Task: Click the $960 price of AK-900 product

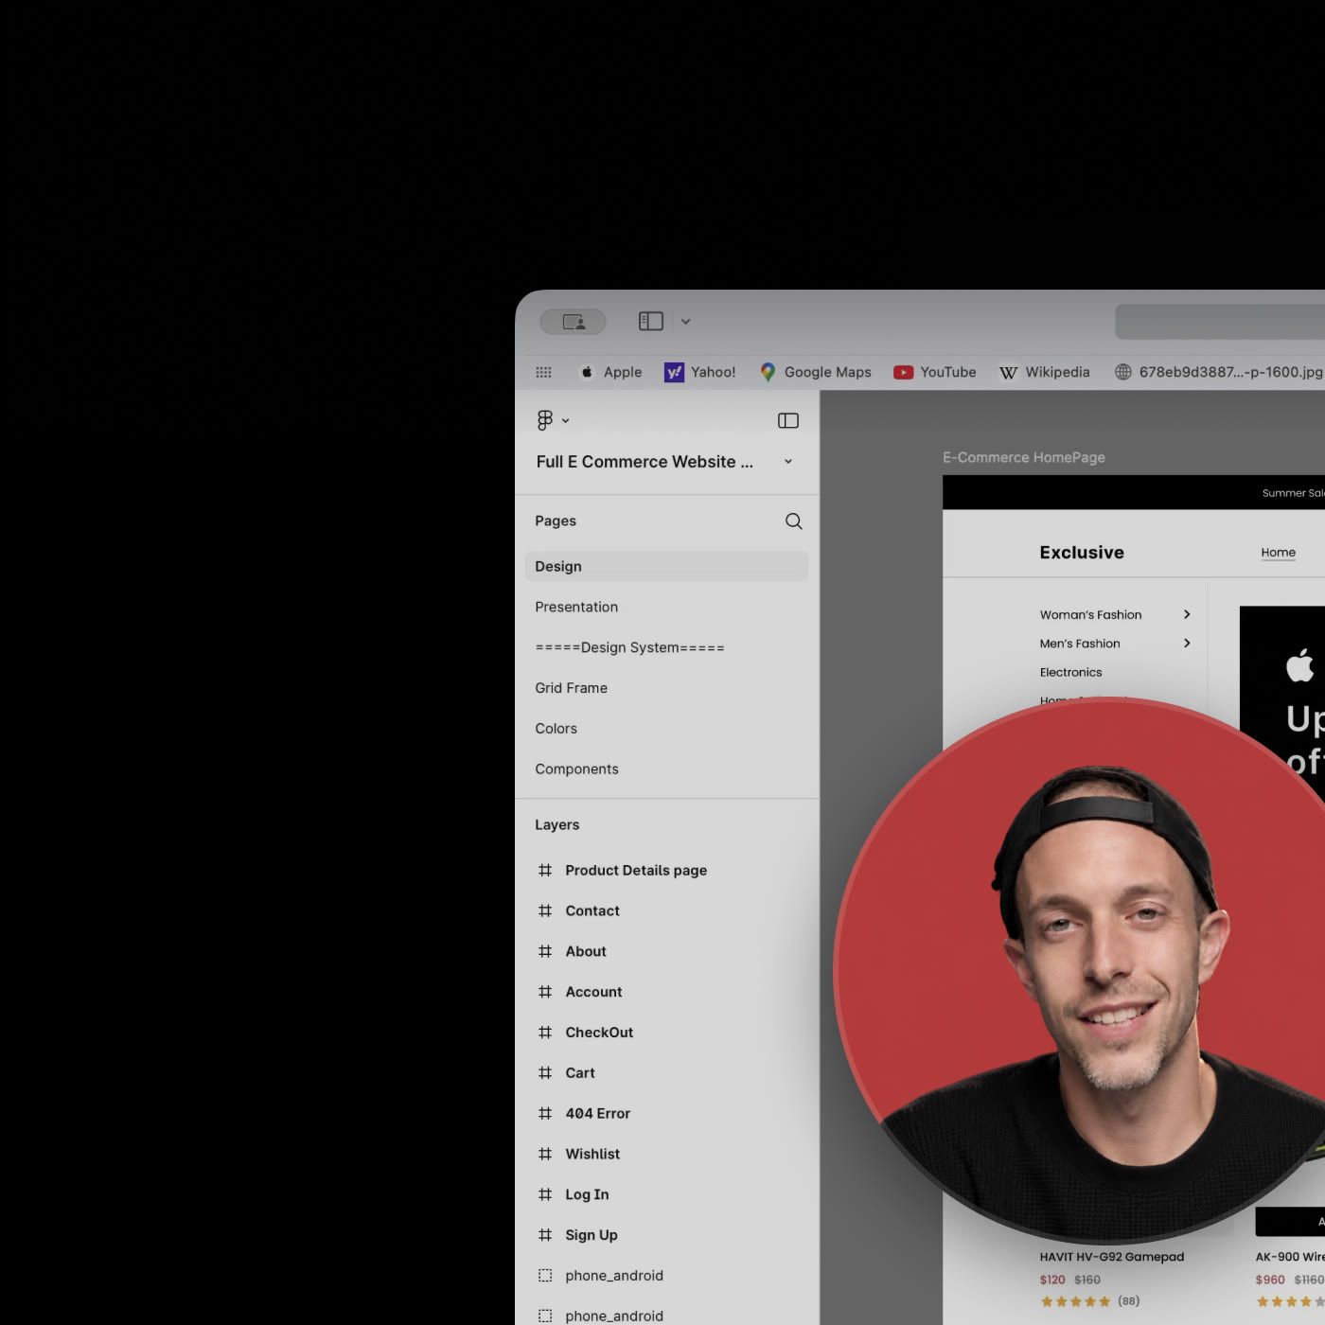Action: (1270, 1280)
